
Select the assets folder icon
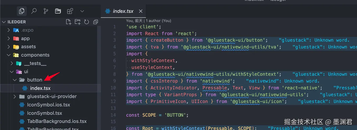coord(16,47)
